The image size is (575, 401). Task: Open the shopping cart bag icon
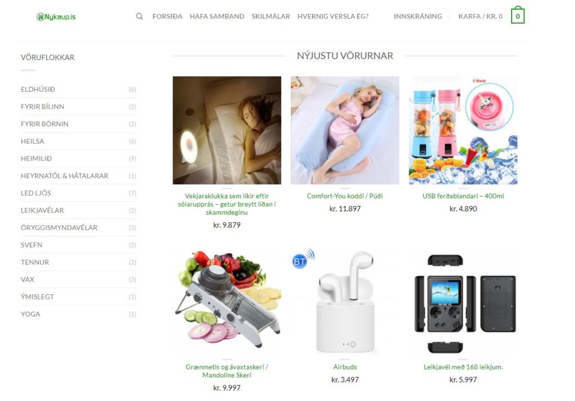(x=517, y=15)
